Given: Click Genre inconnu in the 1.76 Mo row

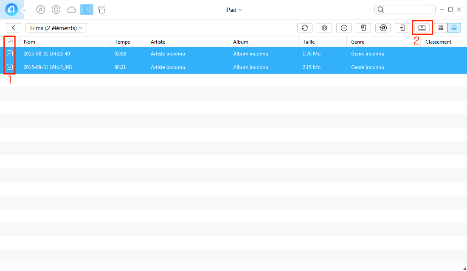Looking at the screenshot, I should [x=368, y=54].
